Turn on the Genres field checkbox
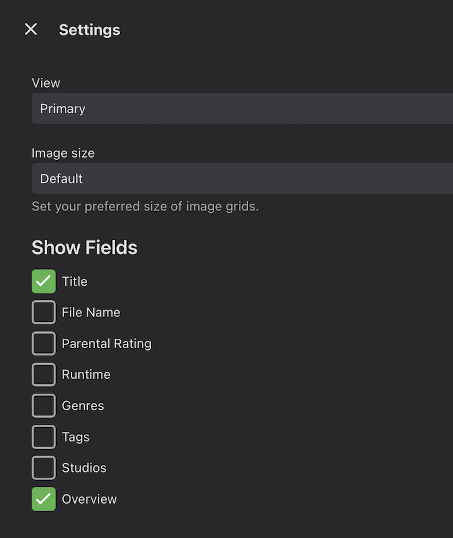 (x=44, y=405)
